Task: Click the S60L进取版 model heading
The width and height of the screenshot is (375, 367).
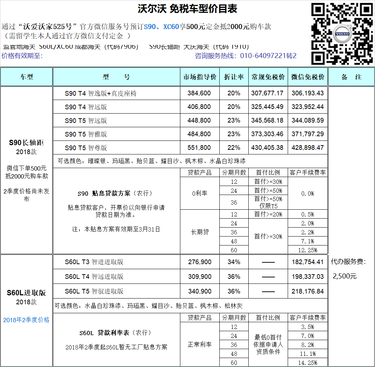Action: click(26, 293)
